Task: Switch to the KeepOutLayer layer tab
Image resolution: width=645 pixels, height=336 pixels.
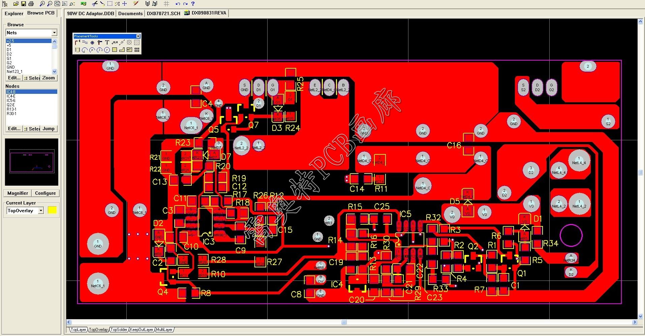Action: point(142,330)
